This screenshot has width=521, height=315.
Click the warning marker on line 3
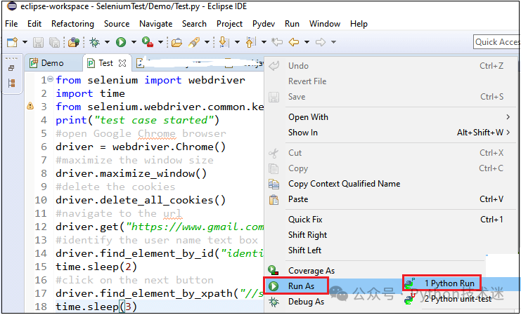click(30, 106)
